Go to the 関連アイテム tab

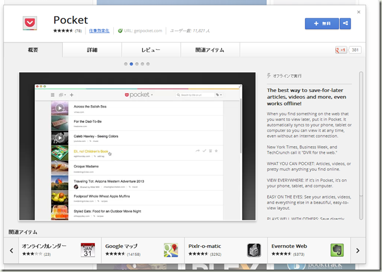[210, 50]
